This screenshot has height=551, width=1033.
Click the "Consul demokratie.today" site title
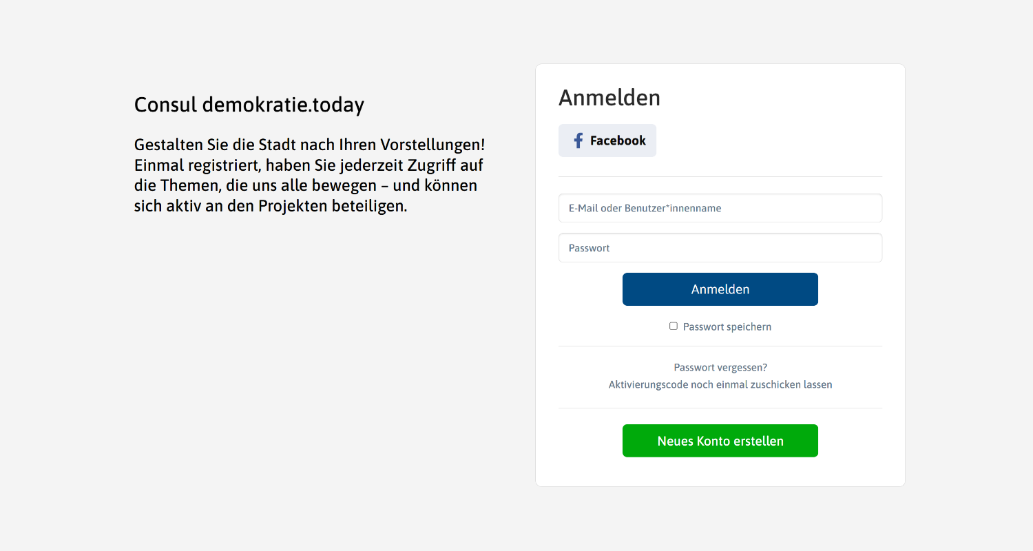click(x=249, y=105)
